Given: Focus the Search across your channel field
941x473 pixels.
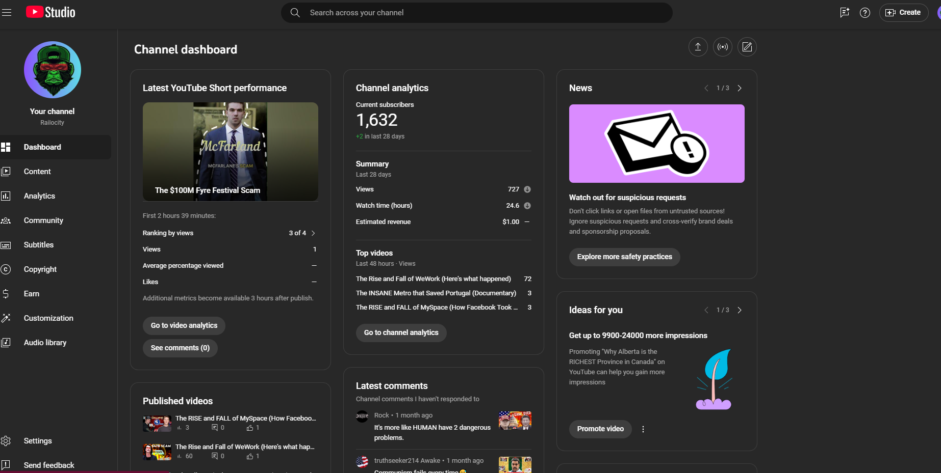Looking at the screenshot, I should click(x=477, y=13).
